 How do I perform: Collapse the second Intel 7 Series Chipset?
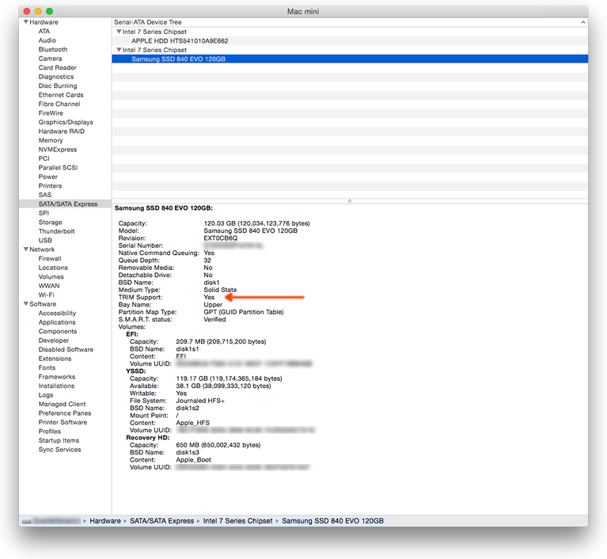click(x=119, y=50)
